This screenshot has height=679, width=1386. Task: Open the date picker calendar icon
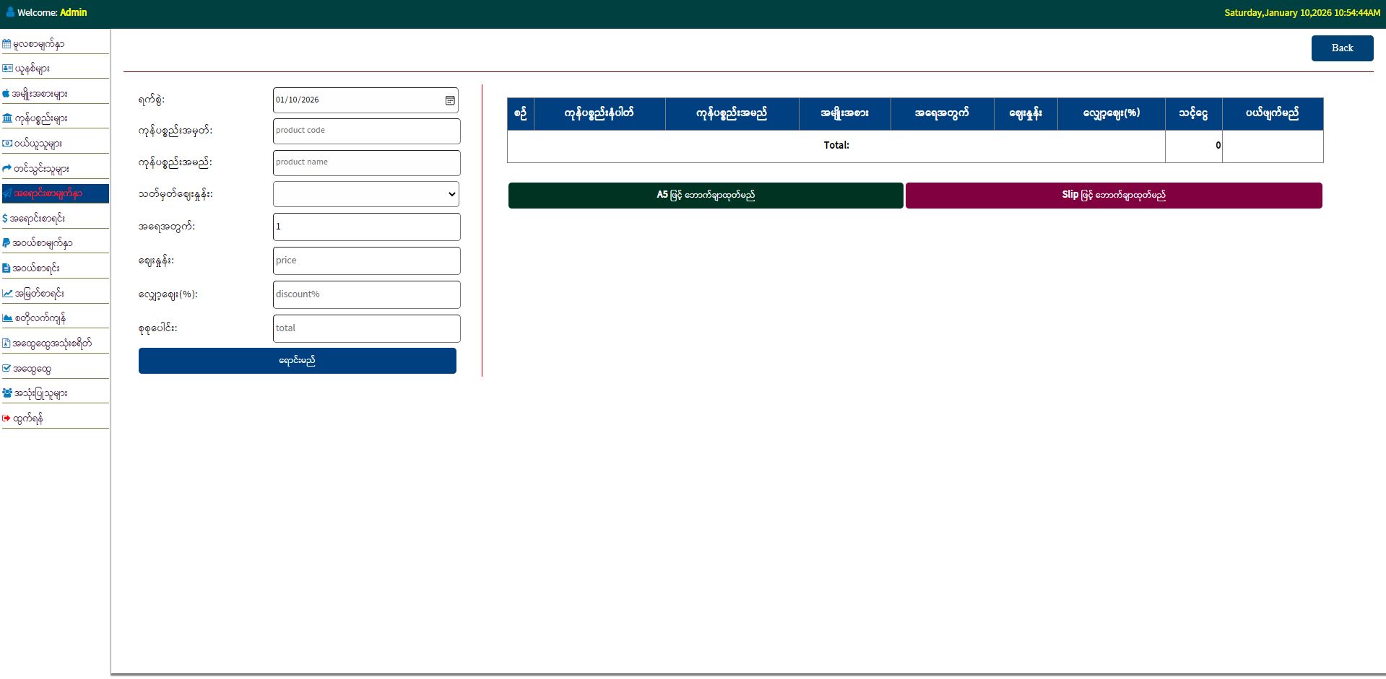[449, 100]
